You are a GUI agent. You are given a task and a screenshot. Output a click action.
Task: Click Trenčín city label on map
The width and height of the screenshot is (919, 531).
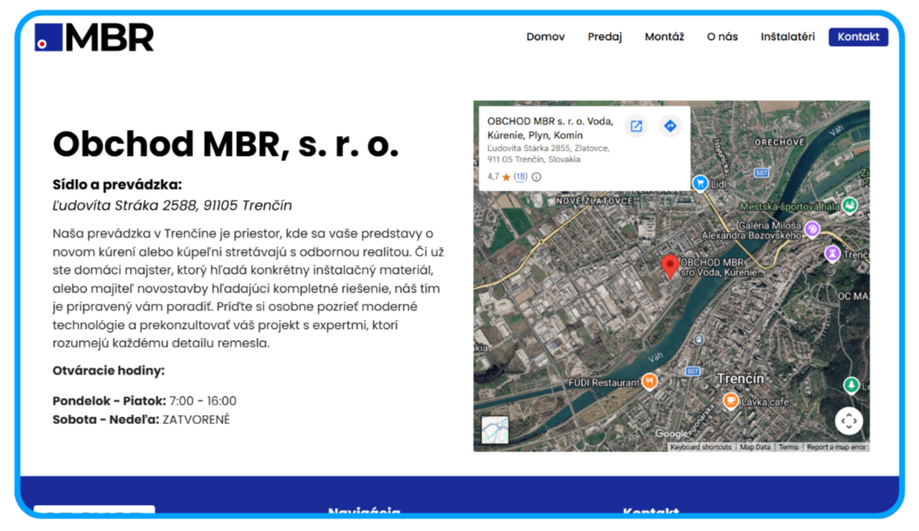click(740, 379)
